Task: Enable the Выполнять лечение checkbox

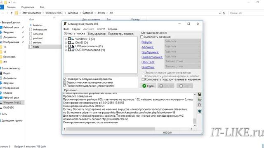Action: click(142, 37)
